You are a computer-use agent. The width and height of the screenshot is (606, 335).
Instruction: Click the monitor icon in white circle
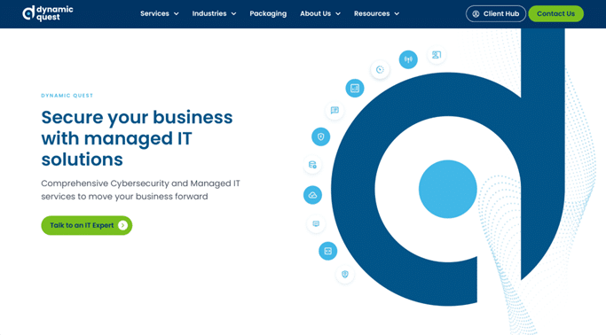(x=316, y=224)
